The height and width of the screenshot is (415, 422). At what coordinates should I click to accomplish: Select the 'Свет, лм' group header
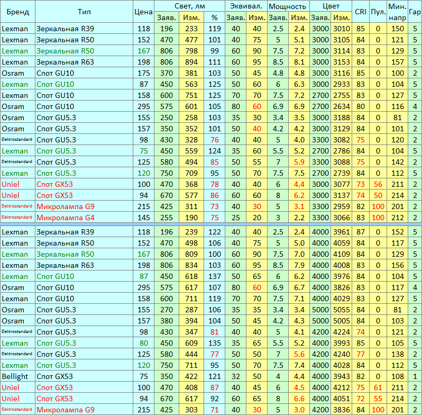(x=189, y=6)
